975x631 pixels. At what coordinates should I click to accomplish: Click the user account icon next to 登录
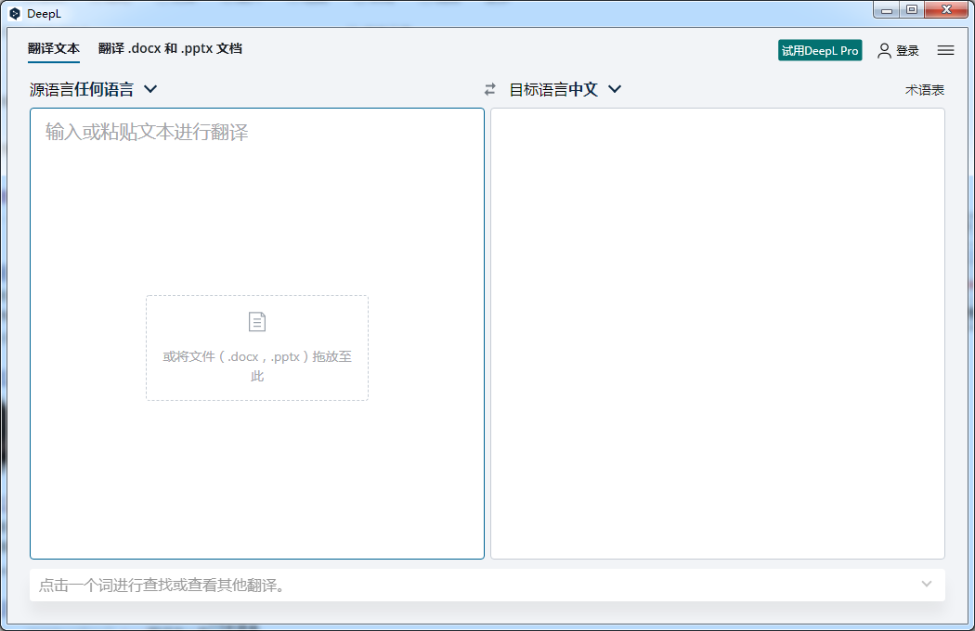click(x=883, y=50)
